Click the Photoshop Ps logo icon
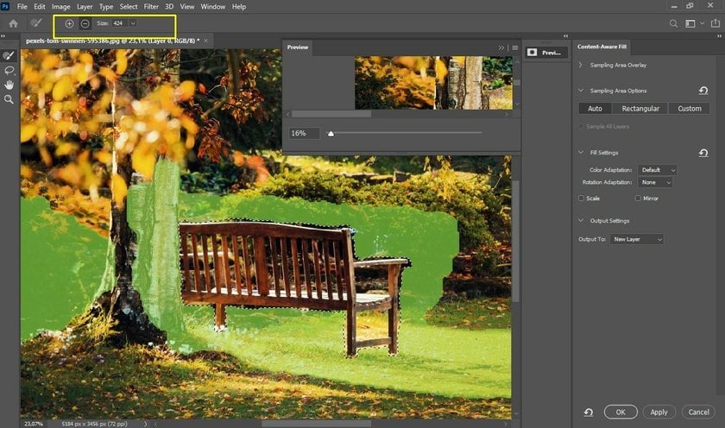The image size is (725, 428). 5,6
